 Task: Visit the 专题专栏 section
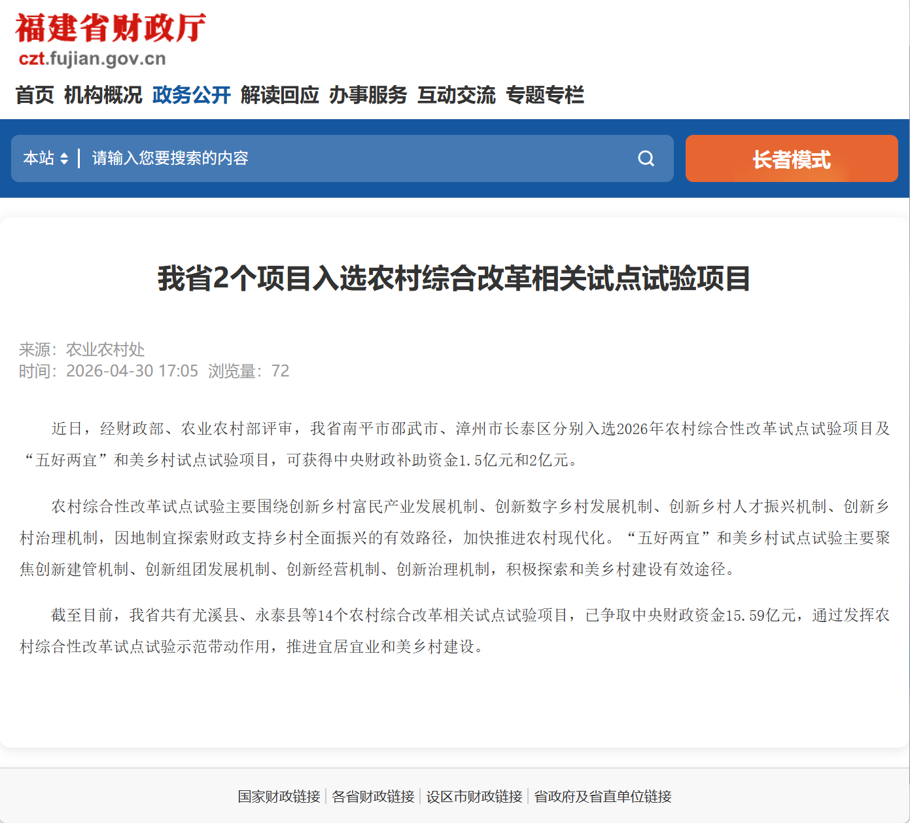(545, 95)
